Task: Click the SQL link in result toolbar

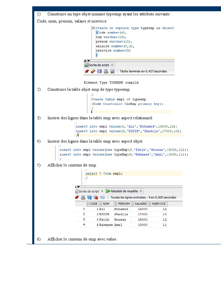Action: click(102, 197)
